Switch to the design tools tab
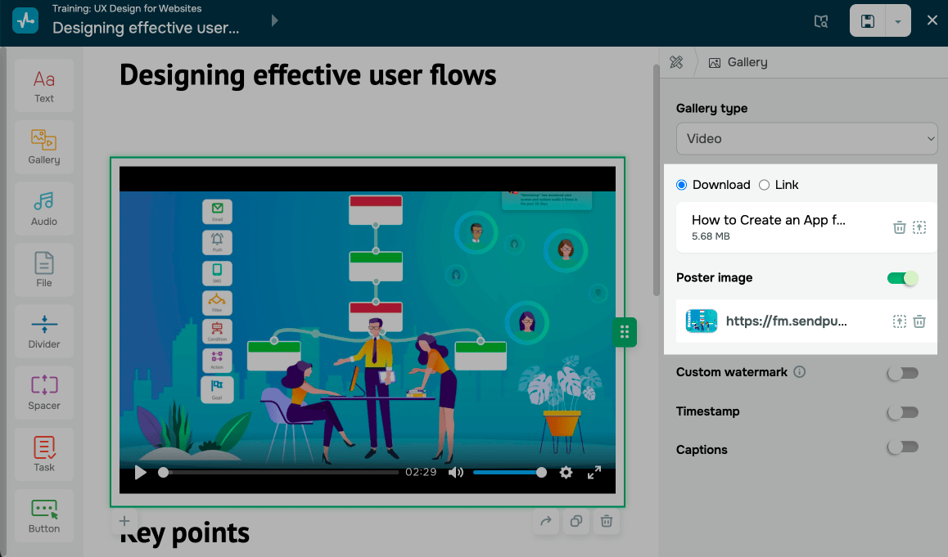 676,62
